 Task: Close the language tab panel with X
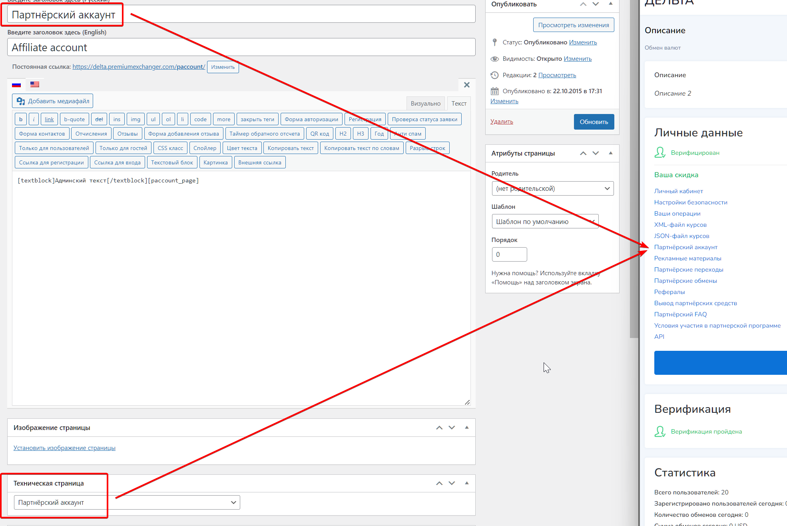(466, 85)
